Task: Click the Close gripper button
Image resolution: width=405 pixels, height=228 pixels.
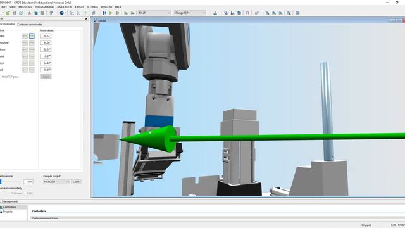Action: 76,182
